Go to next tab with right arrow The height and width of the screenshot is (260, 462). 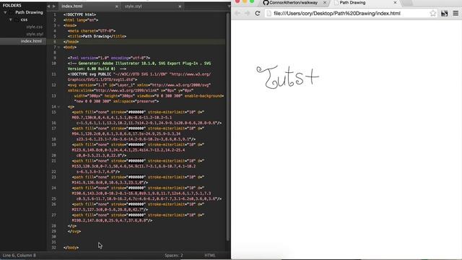54,6
